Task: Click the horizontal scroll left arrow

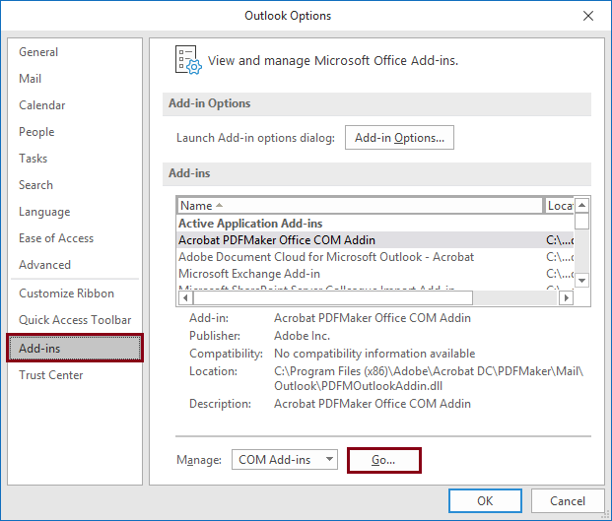Action: (x=185, y=298)
